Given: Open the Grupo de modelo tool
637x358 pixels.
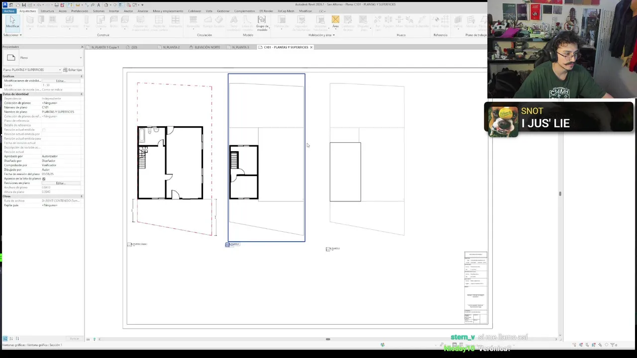Looking at the screenshot, I should tap(262, 23).
